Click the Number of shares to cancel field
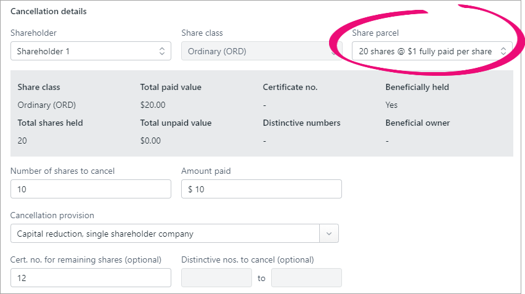This screenshot has height=294, width=525. click(x=91, y=189)
